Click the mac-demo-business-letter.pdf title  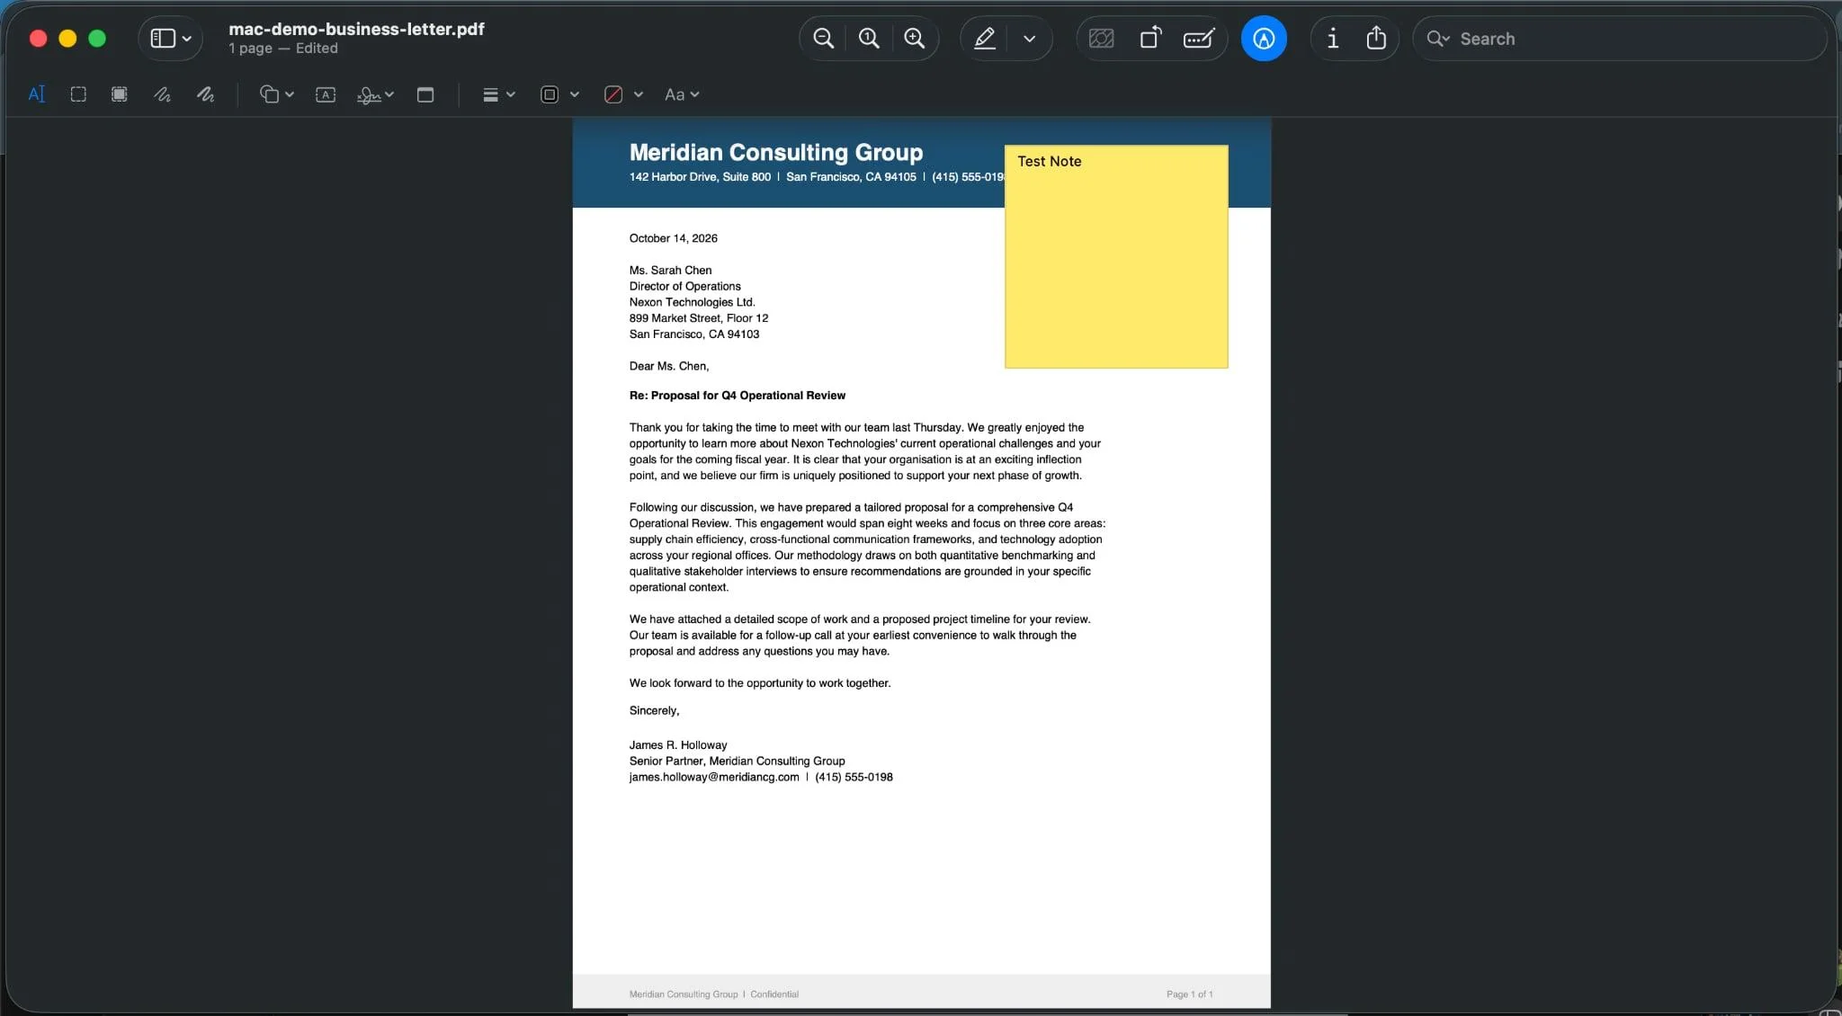tap(356, 29)
